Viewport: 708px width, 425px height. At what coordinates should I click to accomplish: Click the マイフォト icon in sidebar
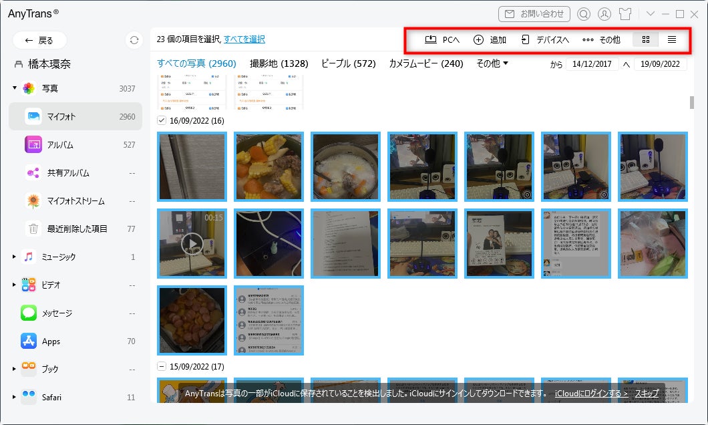point(33,116)
